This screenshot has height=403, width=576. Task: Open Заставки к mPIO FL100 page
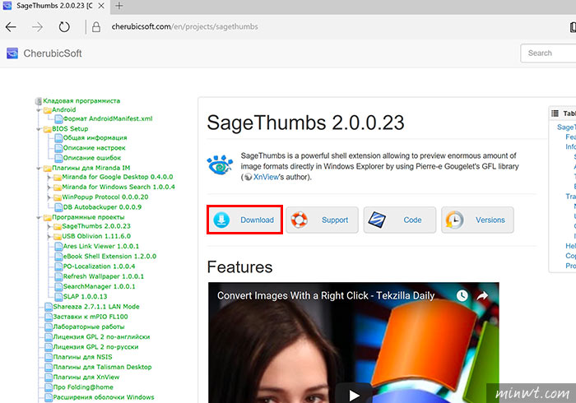click(x=91, y=317)
